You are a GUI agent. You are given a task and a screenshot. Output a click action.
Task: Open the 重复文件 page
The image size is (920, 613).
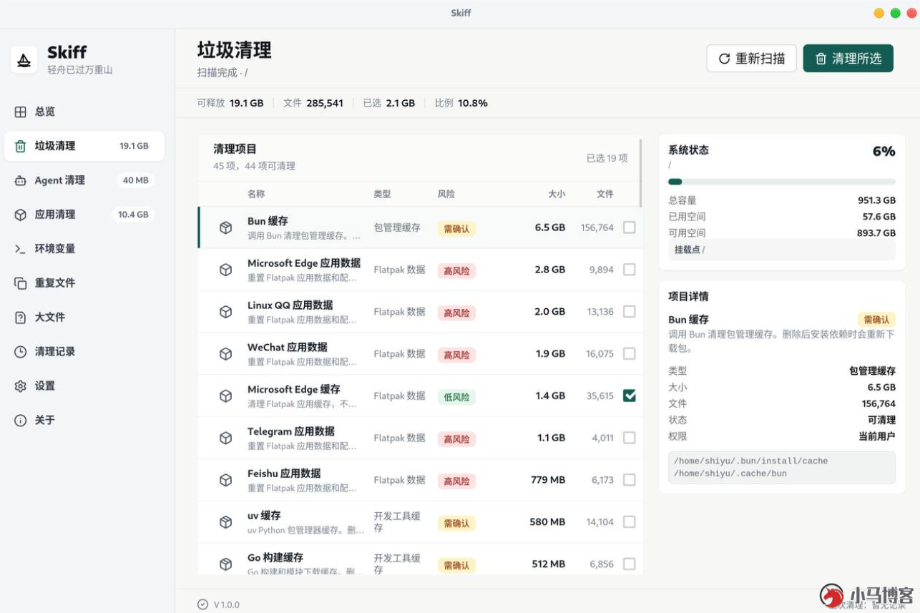pyautogui.click(x=84, y=283)
